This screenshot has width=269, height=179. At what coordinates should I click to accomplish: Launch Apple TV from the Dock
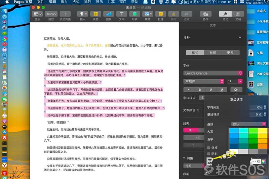4,127
